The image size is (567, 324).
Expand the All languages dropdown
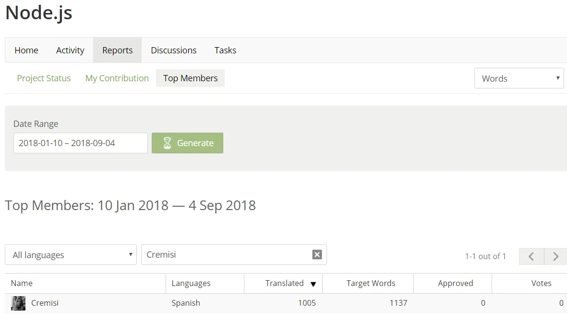(71, 254)
